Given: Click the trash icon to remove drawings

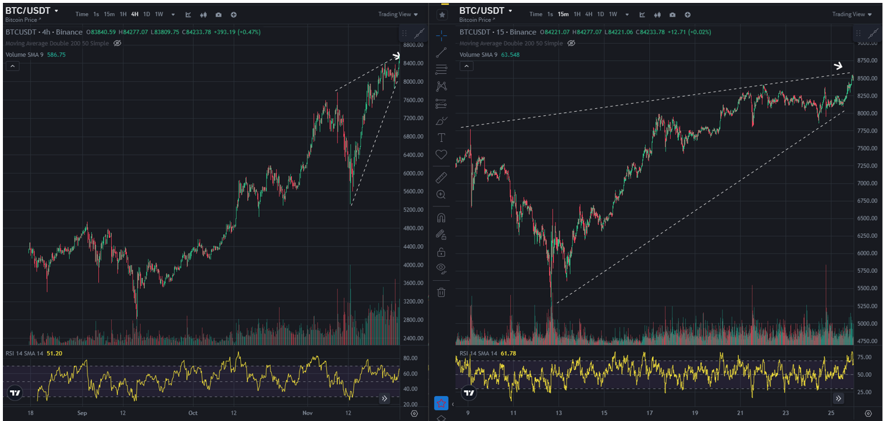Looking at the screenshot, I should (441, 292).
